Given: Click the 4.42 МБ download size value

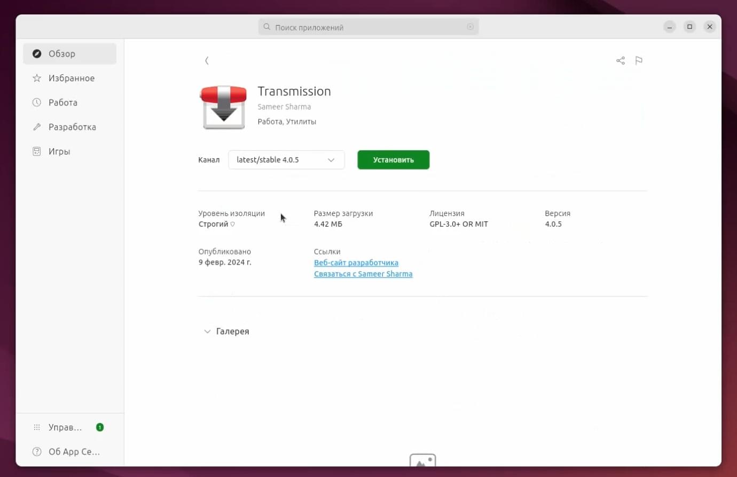Looking at the screenshot, I should [328, 224].
